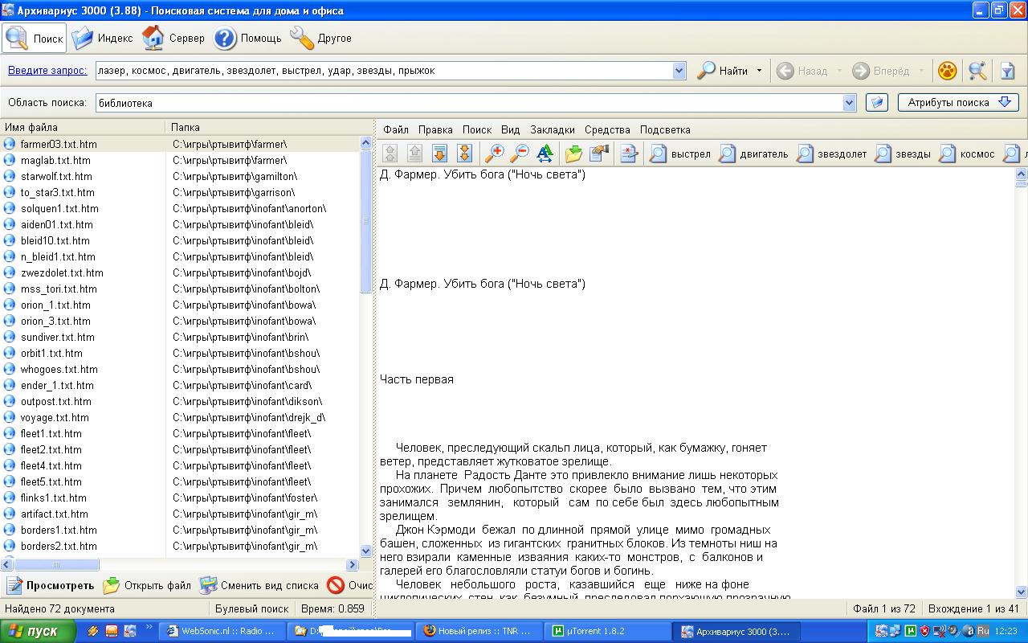
Task: Open the Windows пуск Start button
Action: pyautogui.click(x=38, y=631)
